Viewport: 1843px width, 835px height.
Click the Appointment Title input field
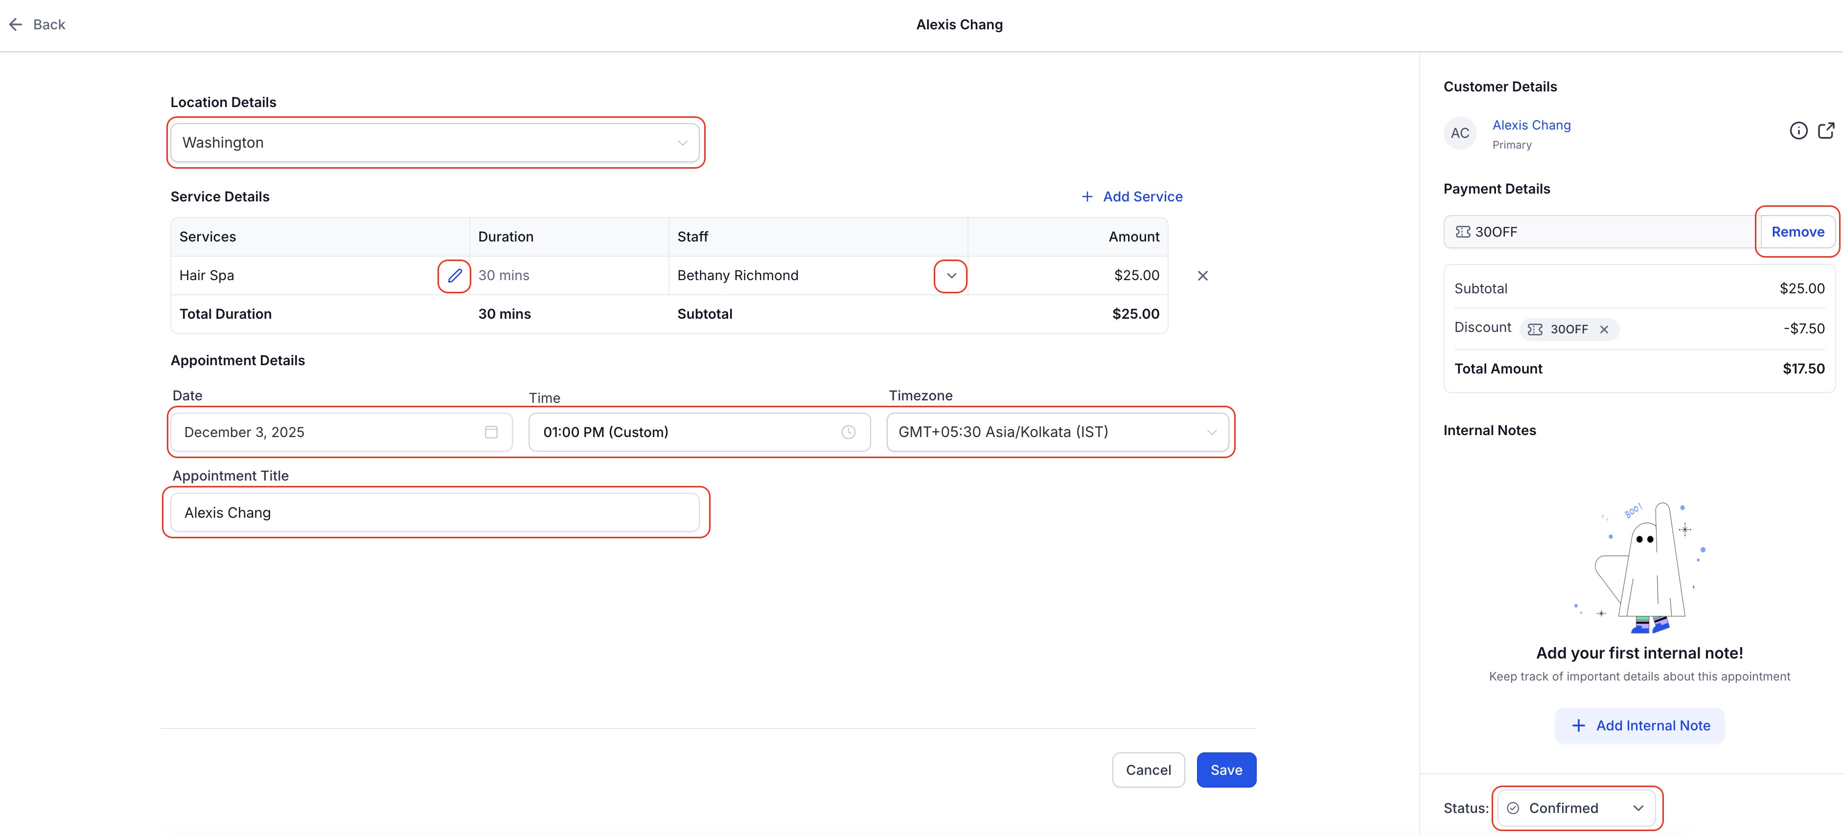[x=434, y=512]
